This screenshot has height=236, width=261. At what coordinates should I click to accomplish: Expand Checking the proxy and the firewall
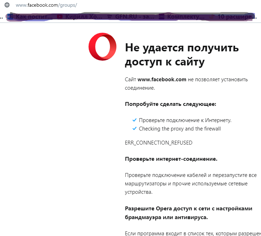pos(180,129)
